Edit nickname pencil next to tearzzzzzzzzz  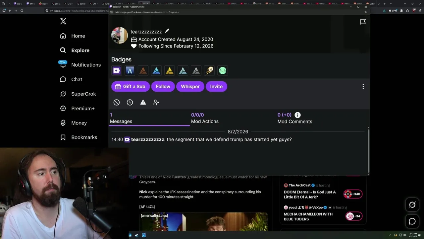(x=167, y=31)
